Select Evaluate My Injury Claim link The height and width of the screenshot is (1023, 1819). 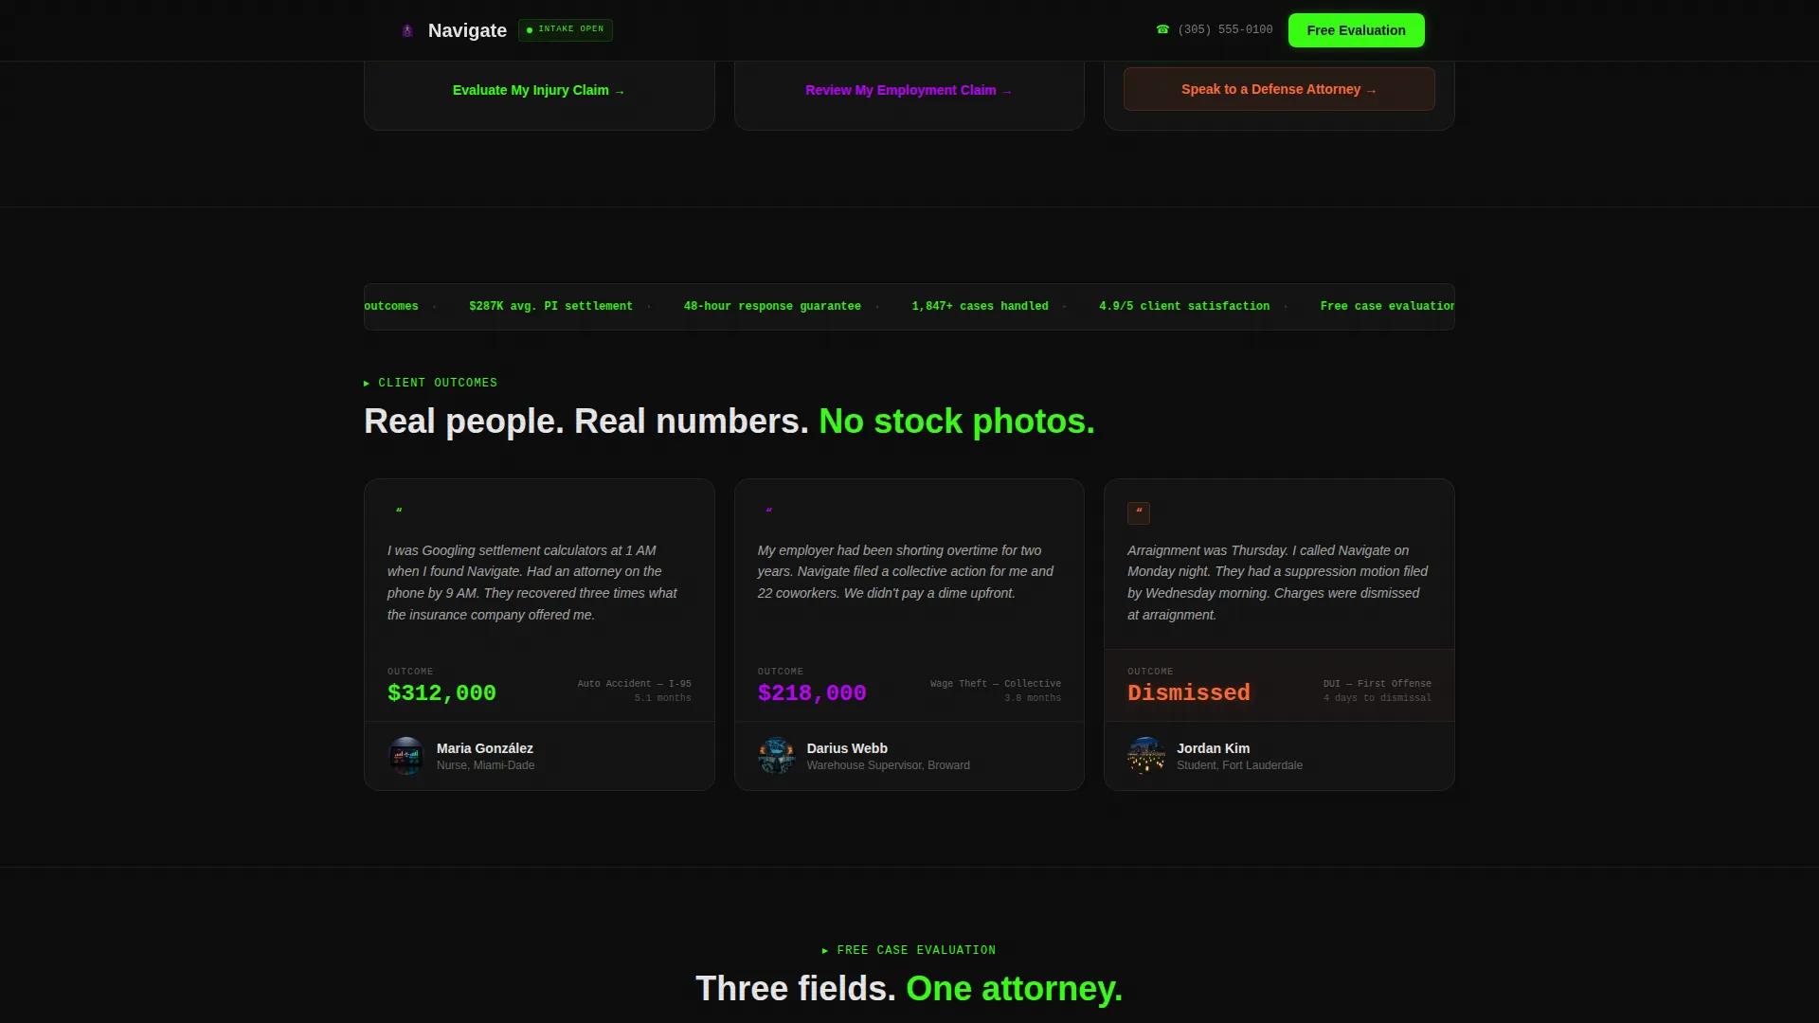[539, 90]
